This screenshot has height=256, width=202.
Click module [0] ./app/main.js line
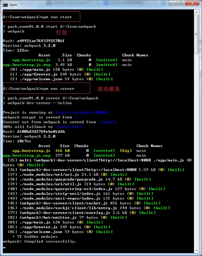point(57,70)
